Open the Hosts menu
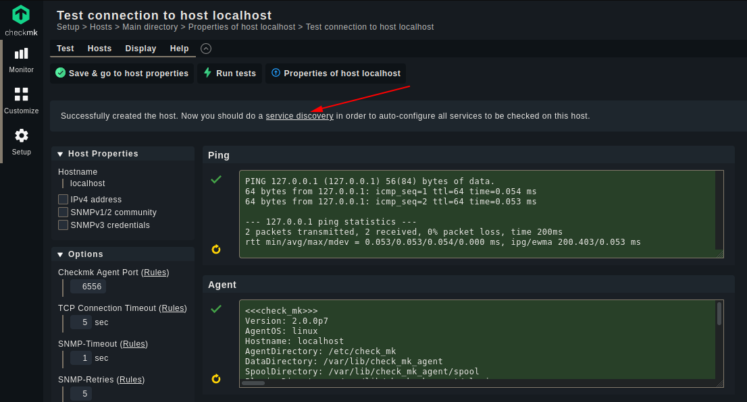 click(x=99, y=49)
